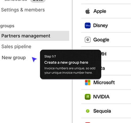This screenshot has width=131, height=123.
Task: Create a New group
Action: (14, 58)
